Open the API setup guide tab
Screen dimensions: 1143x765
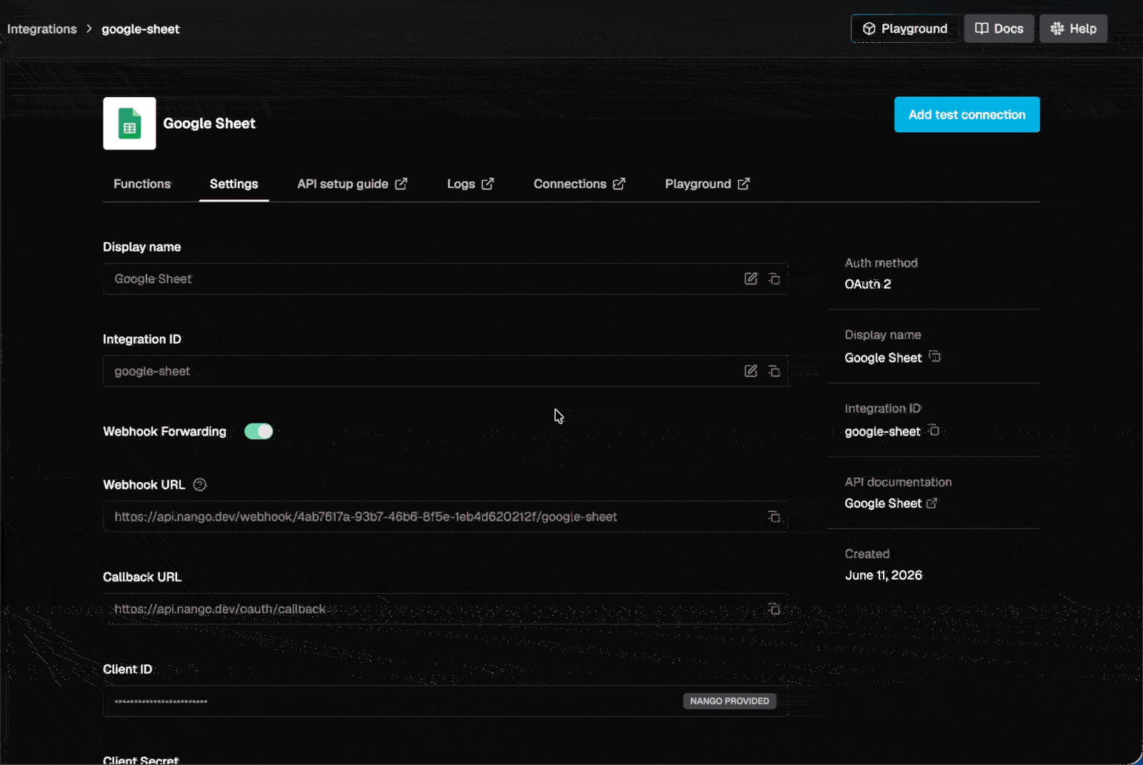[352, 184]
